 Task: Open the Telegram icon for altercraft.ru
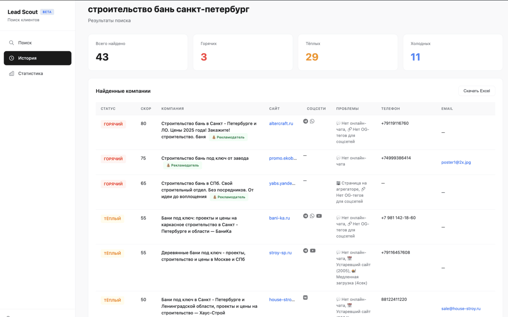[306, 121]
